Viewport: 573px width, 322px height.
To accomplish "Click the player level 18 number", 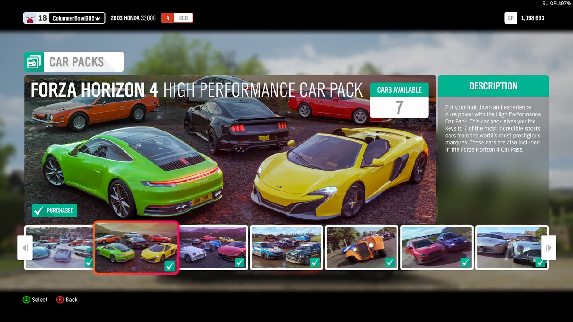I will [43, 18].
